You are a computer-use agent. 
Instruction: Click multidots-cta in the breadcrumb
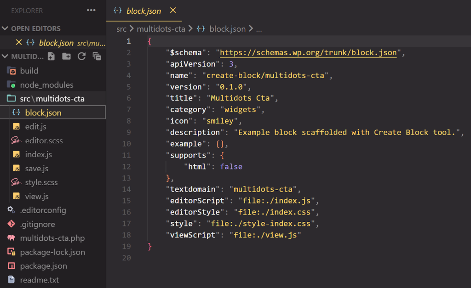(161, 29)
